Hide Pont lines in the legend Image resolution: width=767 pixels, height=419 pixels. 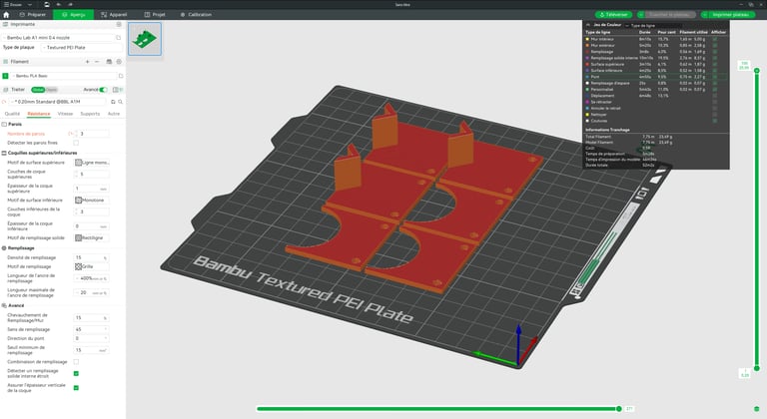715,77
